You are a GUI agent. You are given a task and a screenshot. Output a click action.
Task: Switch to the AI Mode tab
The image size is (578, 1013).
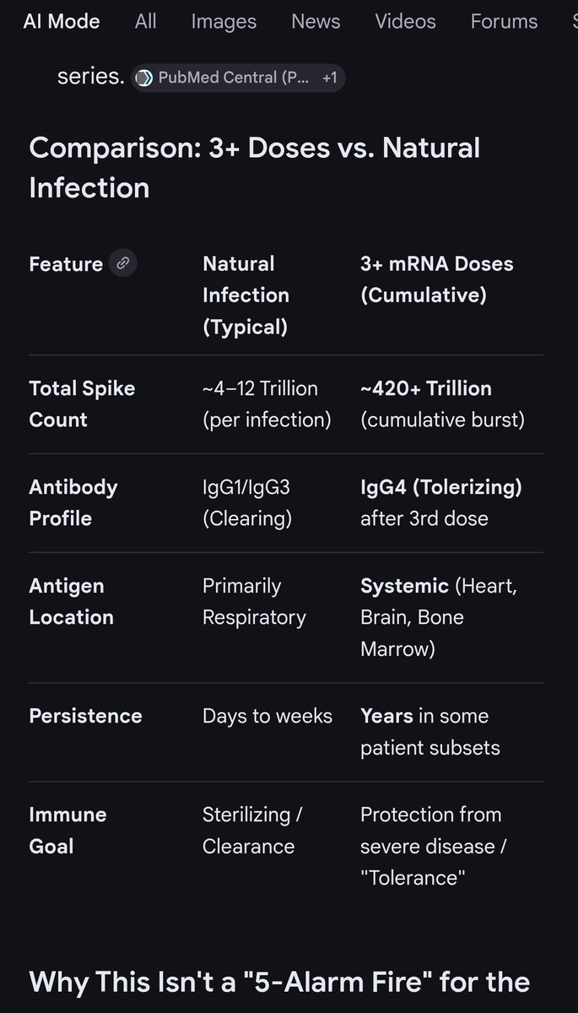62,21
